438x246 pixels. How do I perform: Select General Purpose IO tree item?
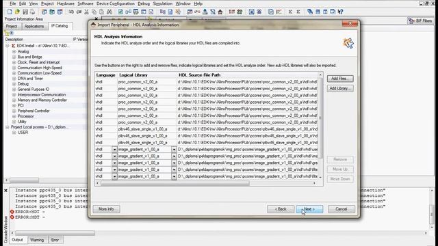(x=34, y=90)
